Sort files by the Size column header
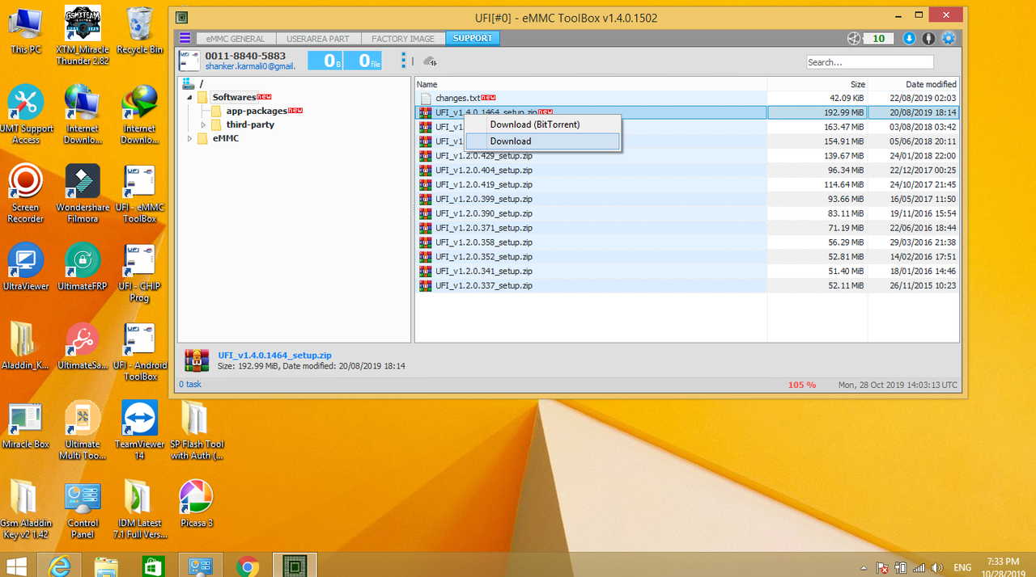This screenshot has height=577, width=1036. pyautogui.click(x=817, y=84)
